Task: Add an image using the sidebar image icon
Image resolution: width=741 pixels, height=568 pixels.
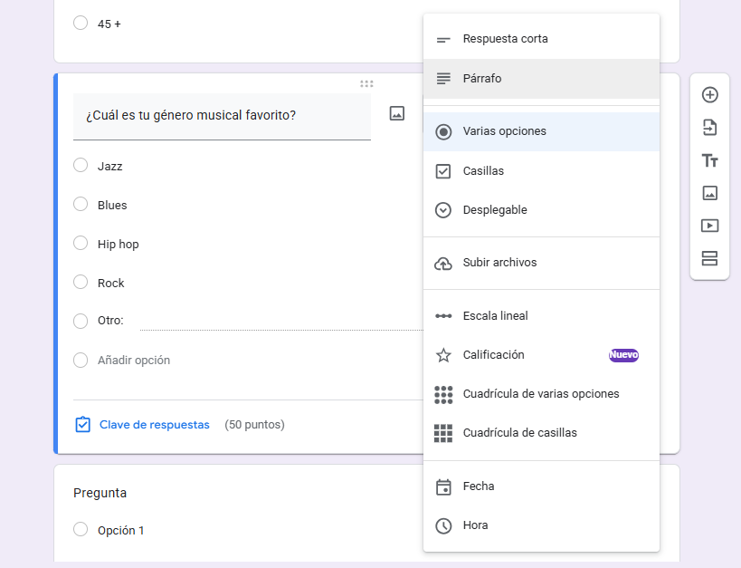Action: pyautogui.click(x=710, y=192)
